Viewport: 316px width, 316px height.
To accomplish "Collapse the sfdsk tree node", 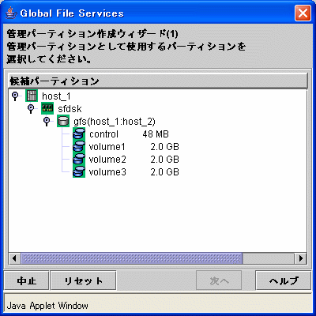I will pyautogui.click(x=31, y=108).
